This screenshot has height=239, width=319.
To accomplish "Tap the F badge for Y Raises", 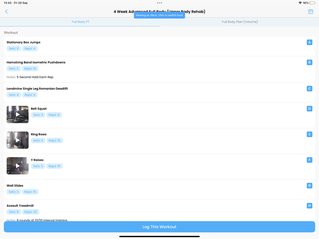I will (309, 160).
